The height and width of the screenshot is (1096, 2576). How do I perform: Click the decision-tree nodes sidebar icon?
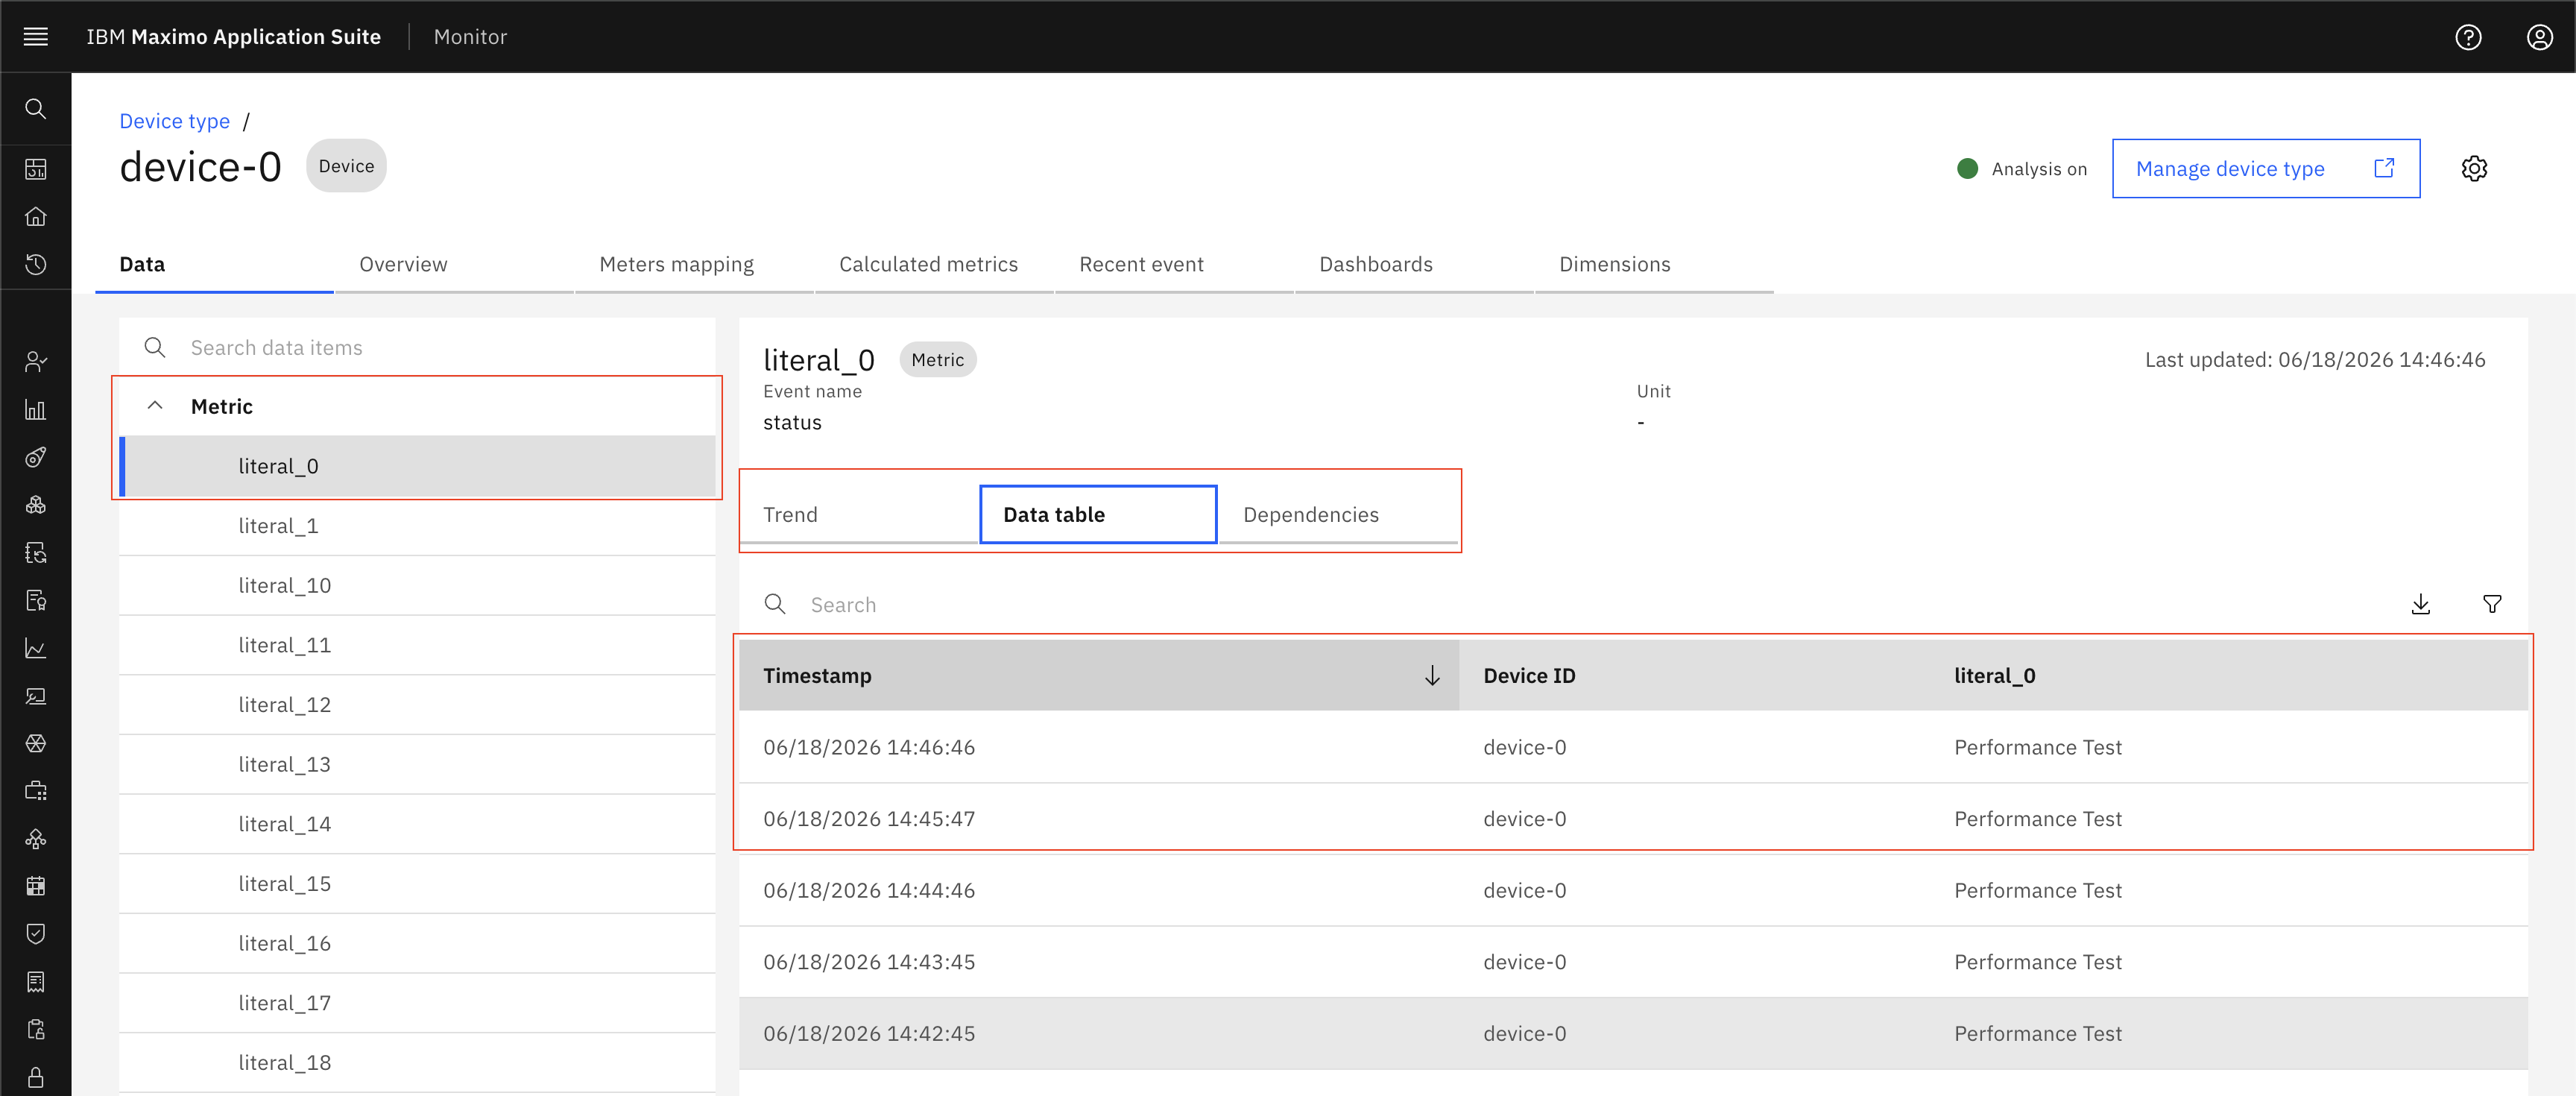tap(36, 839)
